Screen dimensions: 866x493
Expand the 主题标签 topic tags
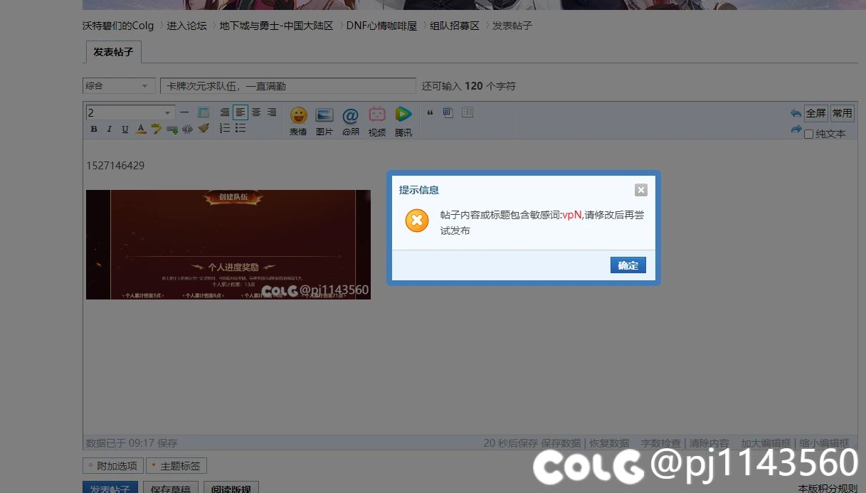[x=176, y=466]
